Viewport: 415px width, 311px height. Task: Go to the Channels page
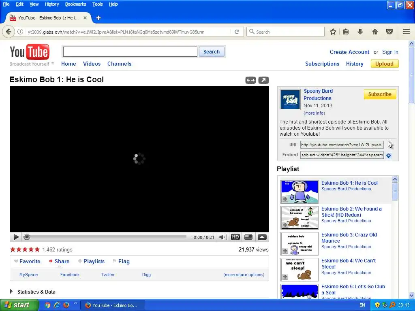pyautogui.click(x=119, y=64)
